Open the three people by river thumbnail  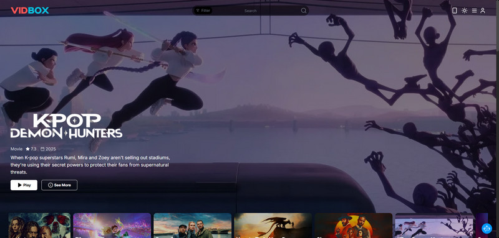193,226
